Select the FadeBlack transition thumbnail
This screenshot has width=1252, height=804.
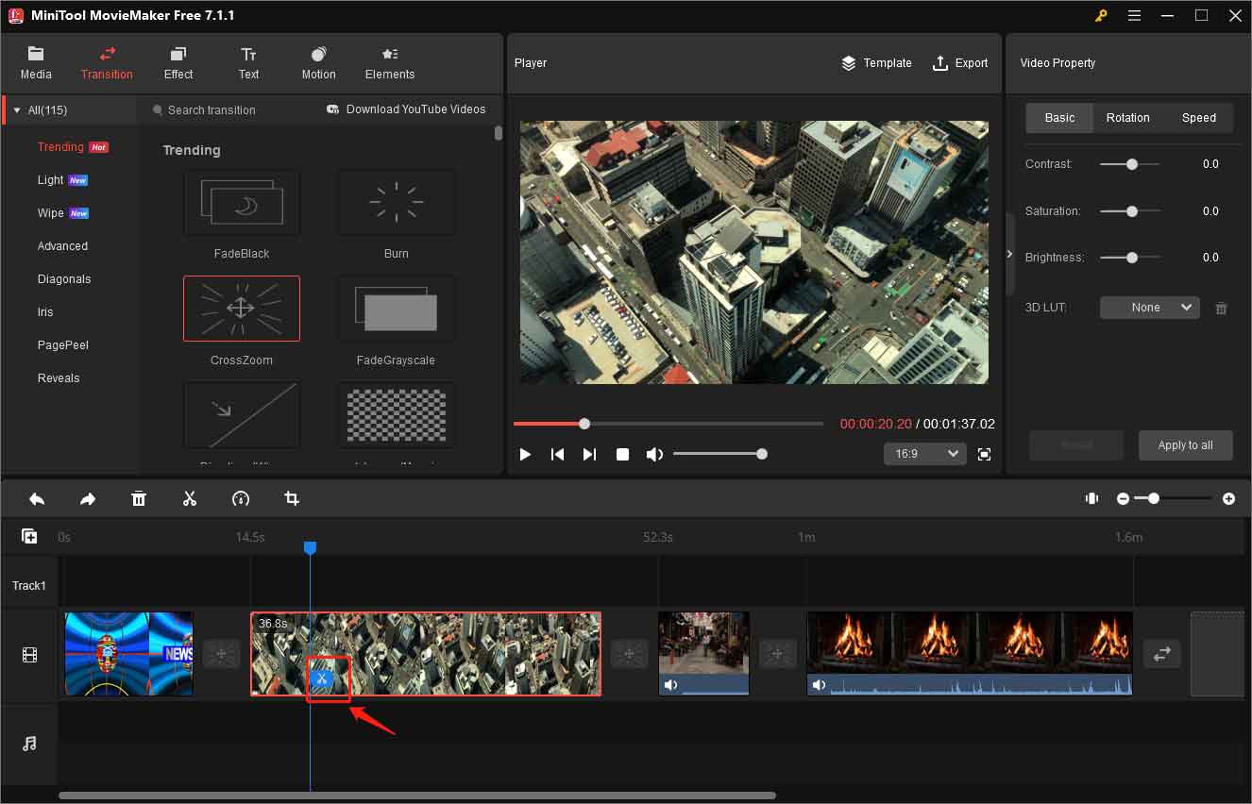(x=242, y=203)
